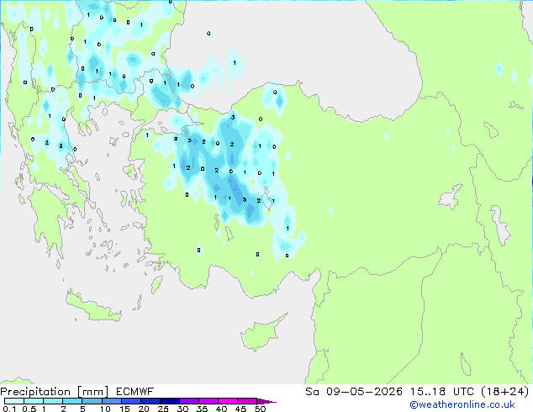Screen dimensions: 533x412
Task: Pick the 1–2 mm legend color box
Action: (x=53, y=401)
